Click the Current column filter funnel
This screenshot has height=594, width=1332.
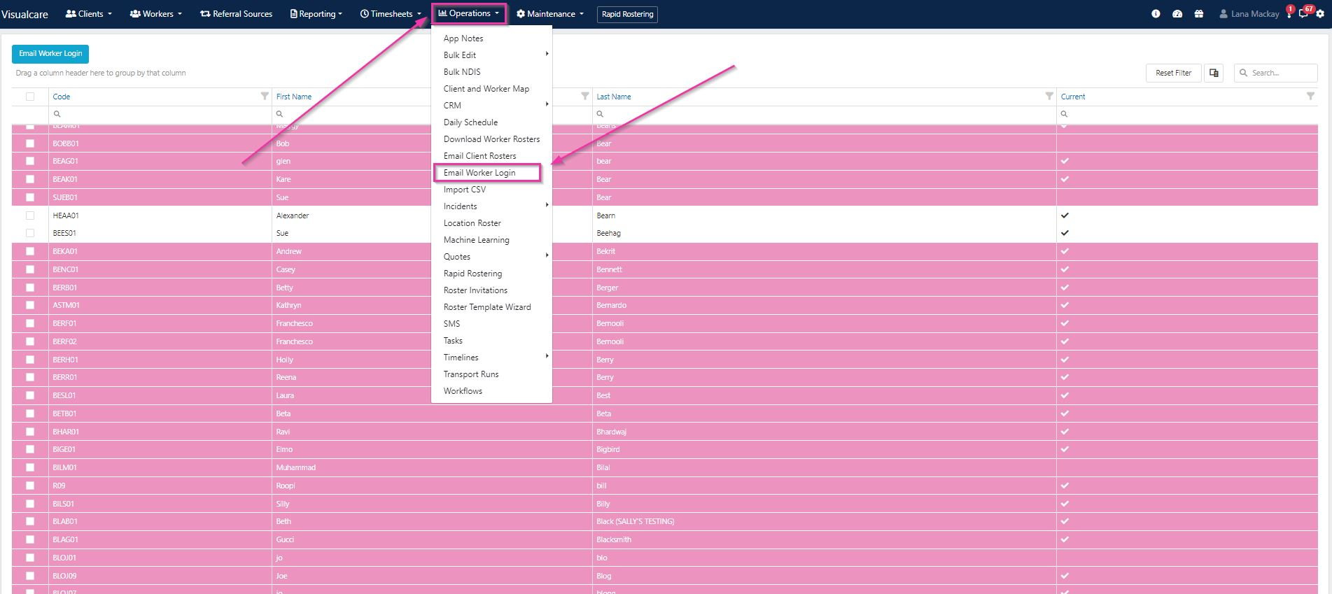(x=1310, y=96)
